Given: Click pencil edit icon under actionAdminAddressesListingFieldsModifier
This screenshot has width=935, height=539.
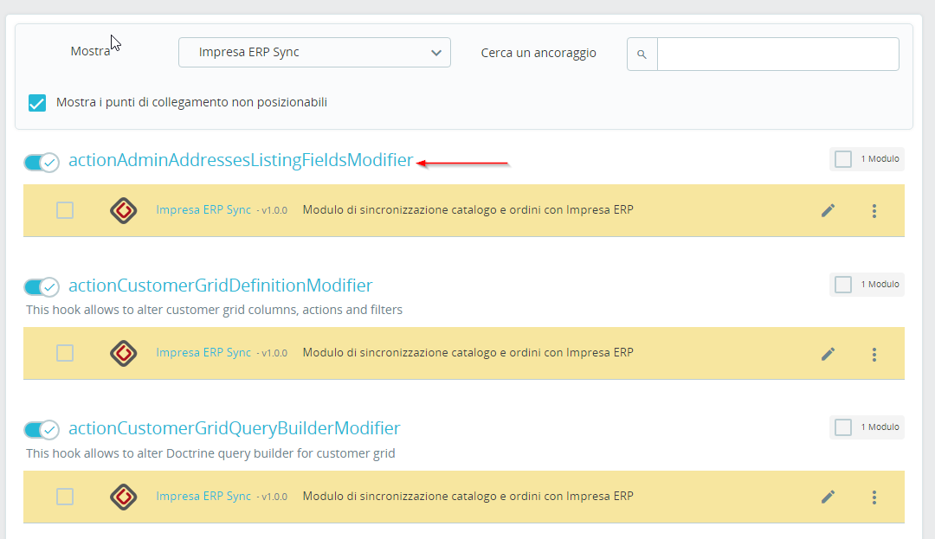Looking at the screenshot, I should click(828, 210).
